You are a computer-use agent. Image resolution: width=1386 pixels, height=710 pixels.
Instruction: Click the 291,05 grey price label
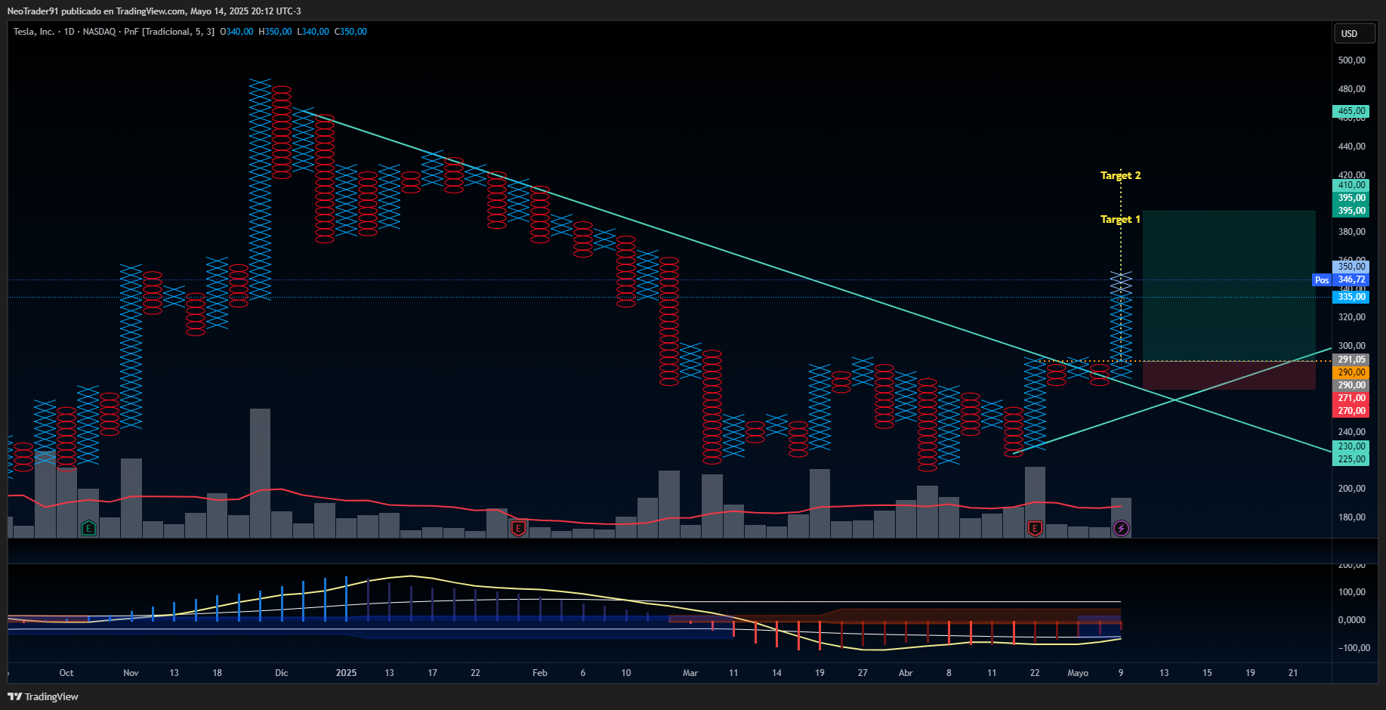[x=1351, y=360]
